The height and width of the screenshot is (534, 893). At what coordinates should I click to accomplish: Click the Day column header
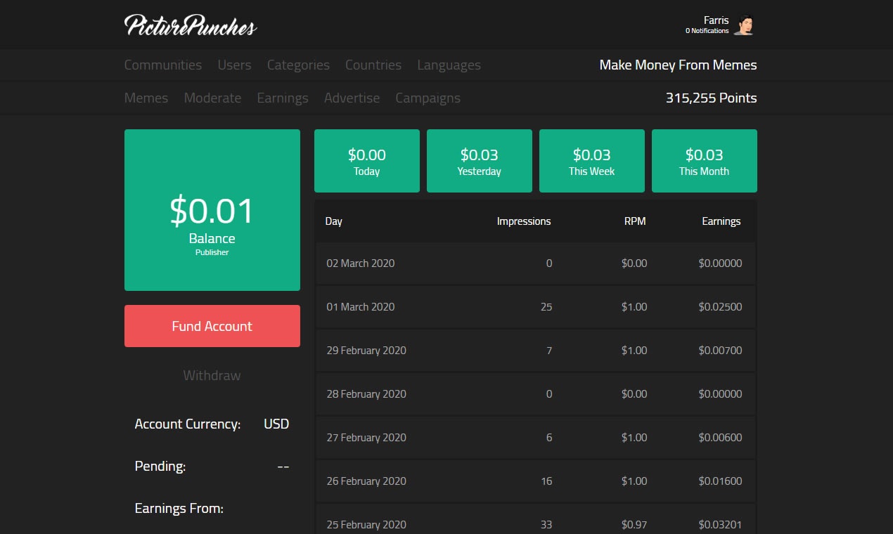(x=333, y=221)
